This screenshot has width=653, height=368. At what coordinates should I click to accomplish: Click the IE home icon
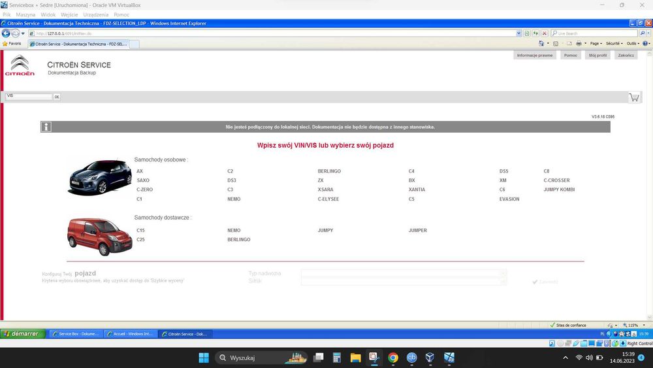[x=541, y=43]
